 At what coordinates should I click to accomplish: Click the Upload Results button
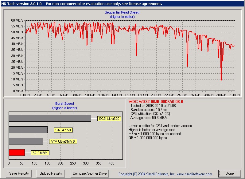point(51,173)
